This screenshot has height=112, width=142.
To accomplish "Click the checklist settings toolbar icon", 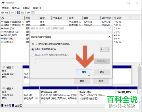I will [33, 13].
